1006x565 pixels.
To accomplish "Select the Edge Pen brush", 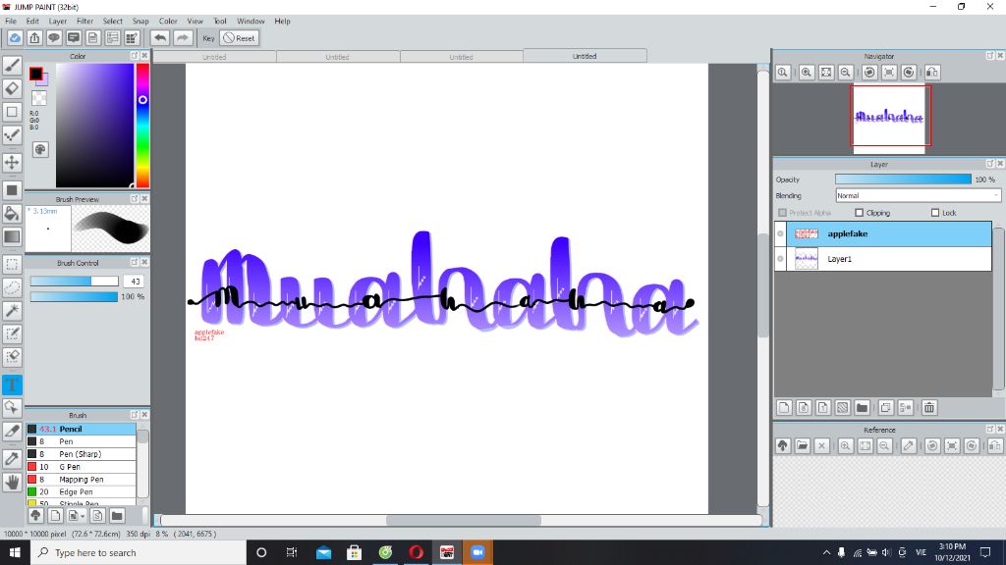I will (81, 492).
